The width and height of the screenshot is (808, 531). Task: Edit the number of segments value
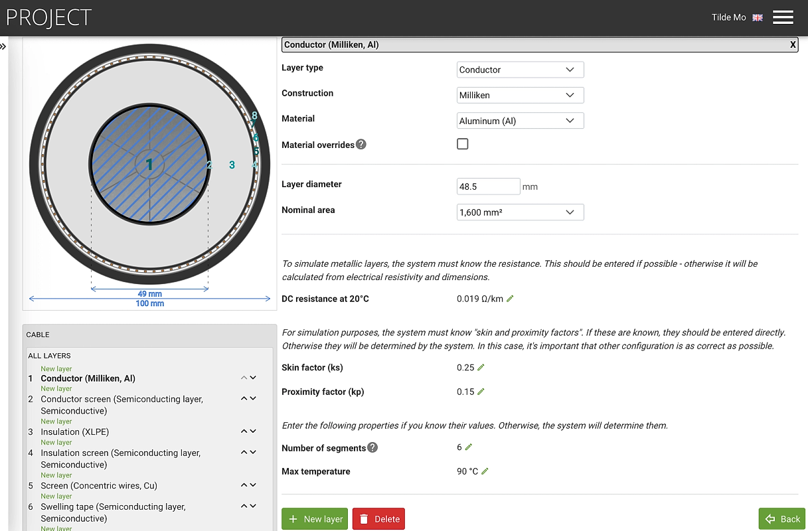[x=468, y=447]
